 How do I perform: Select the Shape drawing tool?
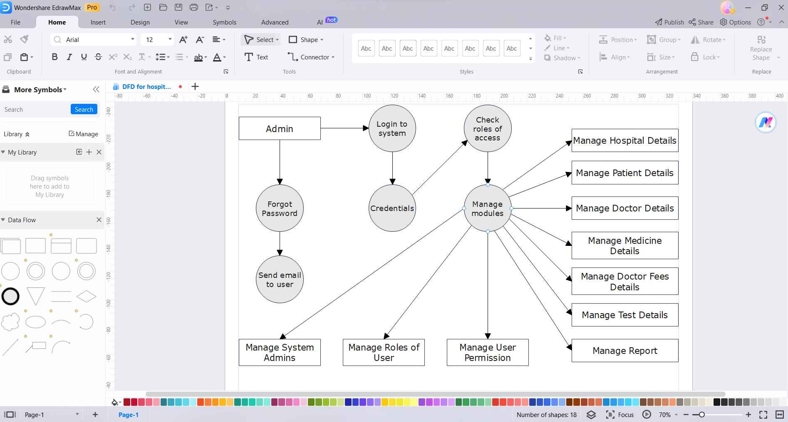[306, 39]
